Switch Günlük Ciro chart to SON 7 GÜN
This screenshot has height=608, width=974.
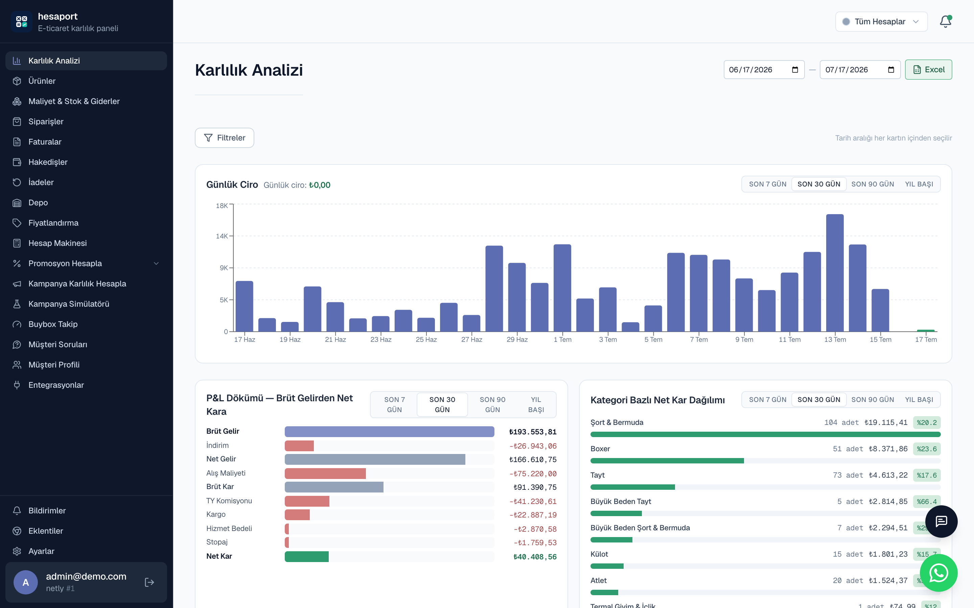pyautogui.click(x=767, y=184)
